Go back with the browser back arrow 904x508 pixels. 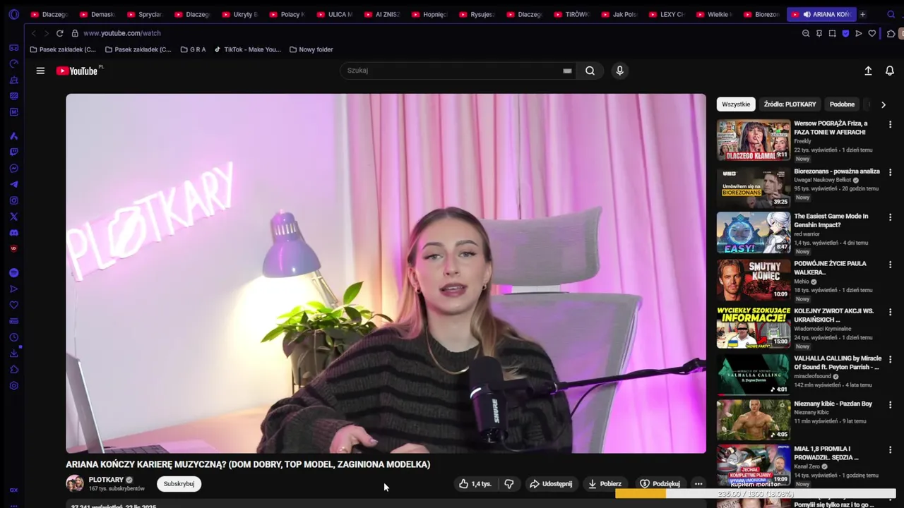point(34,33)
